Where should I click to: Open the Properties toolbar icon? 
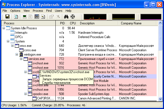pyautogui.click(x=52, y=17)
